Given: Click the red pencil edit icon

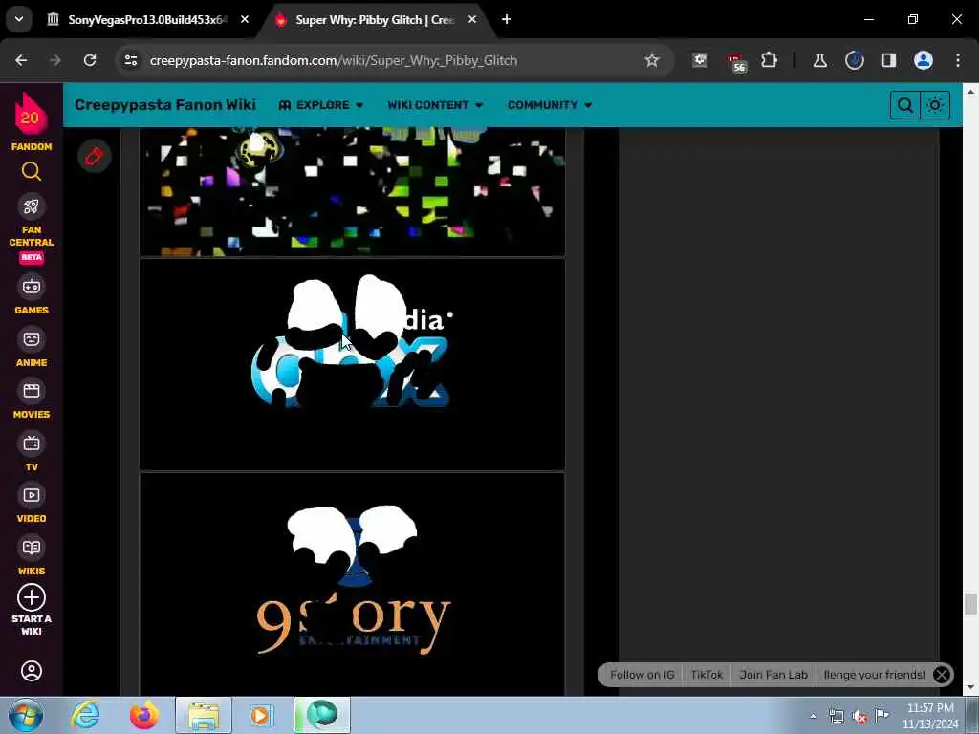Looking at the screenshot, I should (x=95, y=156).
